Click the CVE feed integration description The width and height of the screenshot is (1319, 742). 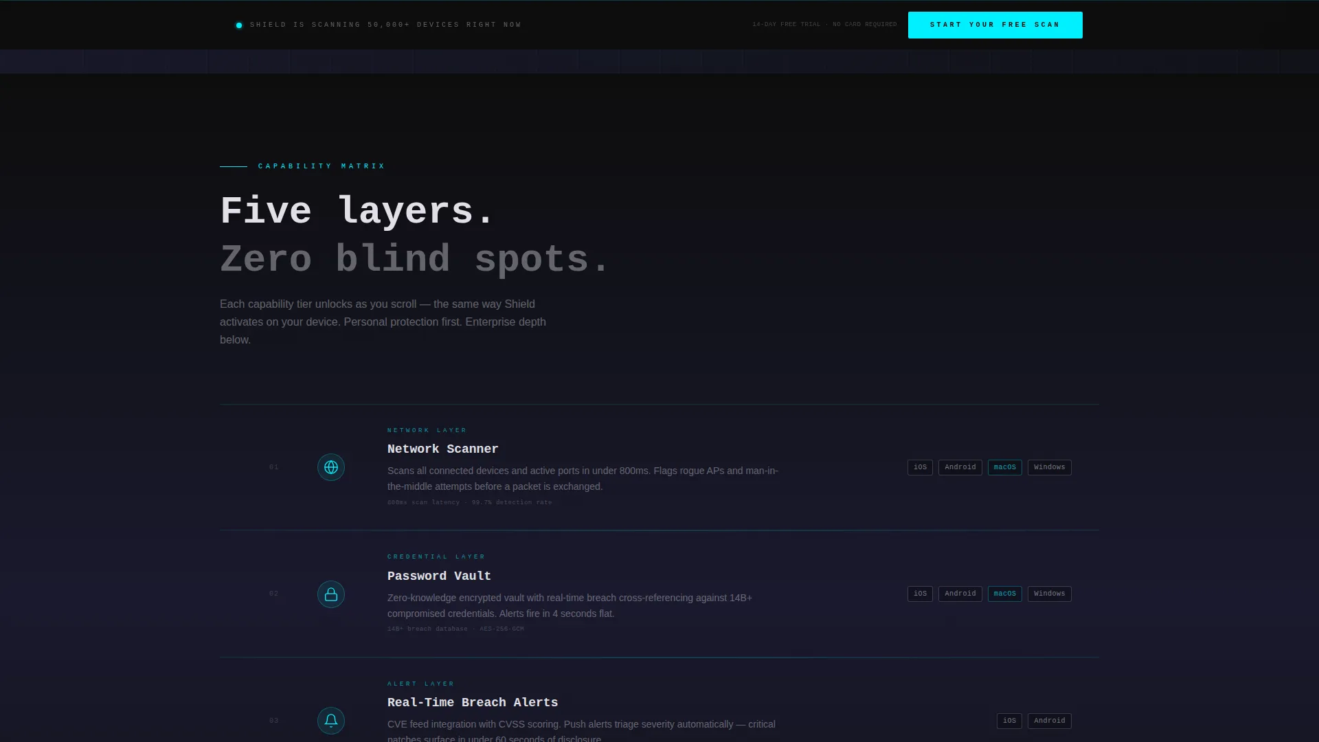(x=581, y=732)
